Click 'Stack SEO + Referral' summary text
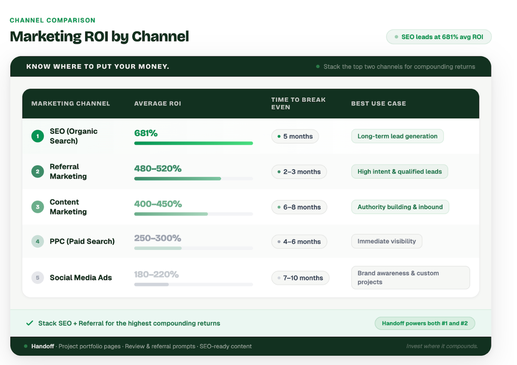The image size is (517, 365). point(129,323)
